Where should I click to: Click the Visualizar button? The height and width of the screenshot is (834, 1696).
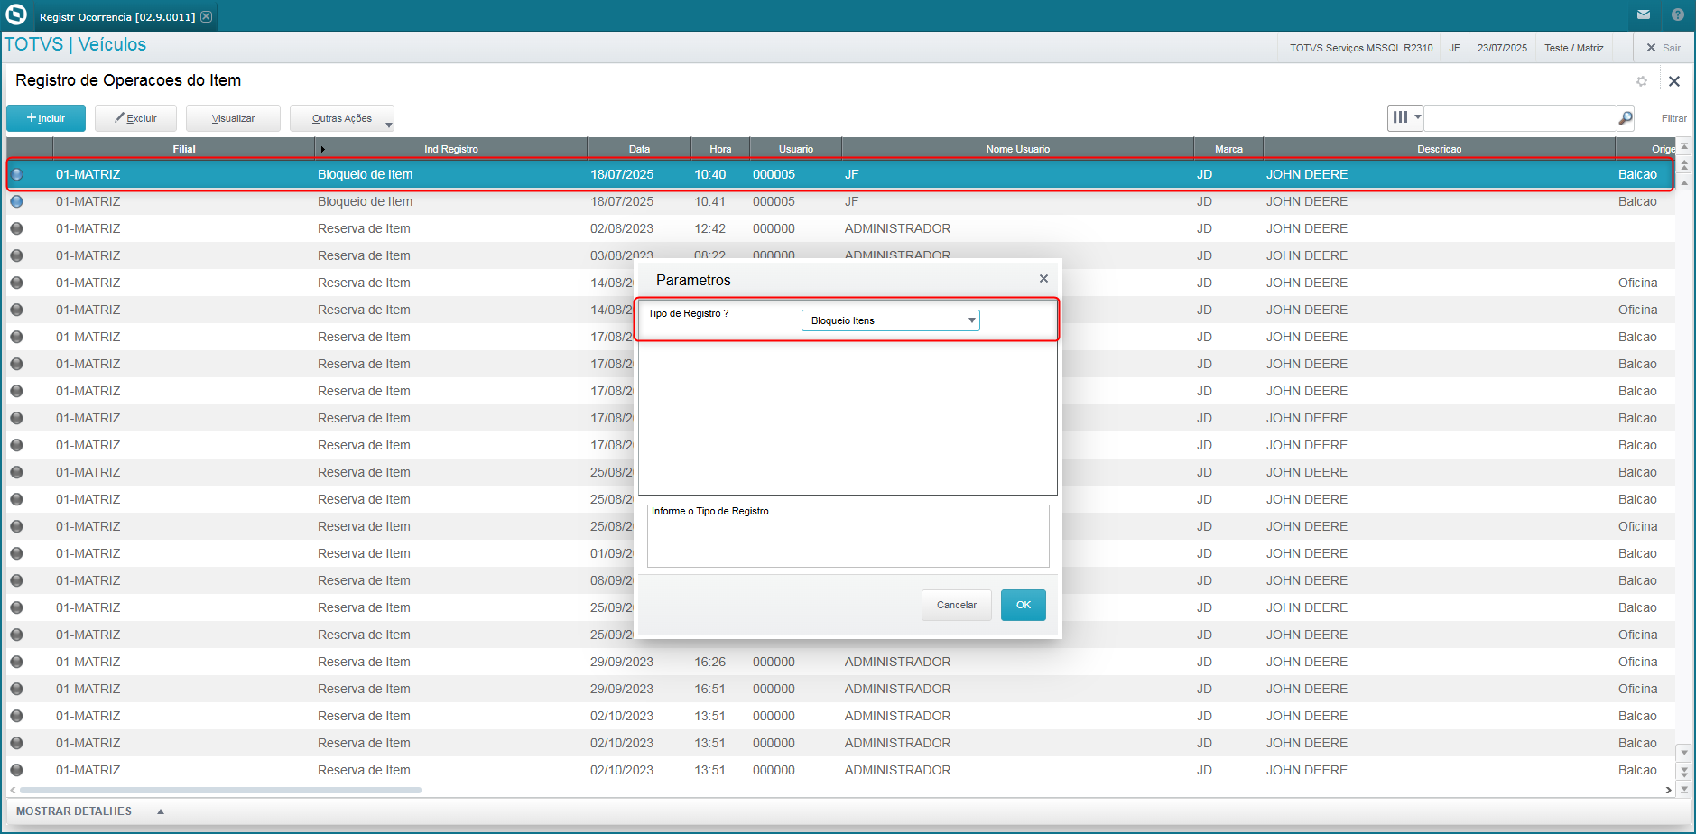pyautogui.click(x=233, y=118)
